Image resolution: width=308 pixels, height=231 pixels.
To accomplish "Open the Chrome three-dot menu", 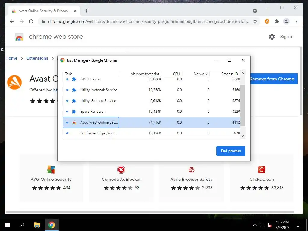I will tap(296, 21).
